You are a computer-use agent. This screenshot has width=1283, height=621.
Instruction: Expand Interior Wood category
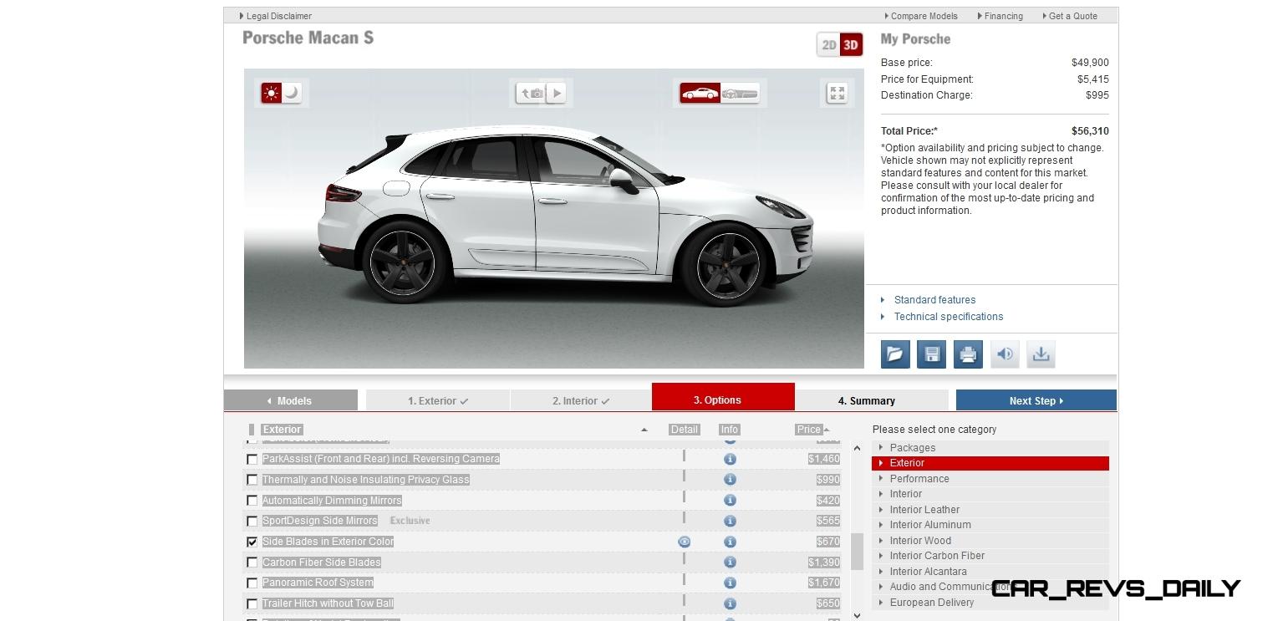[x=990, y=541]
